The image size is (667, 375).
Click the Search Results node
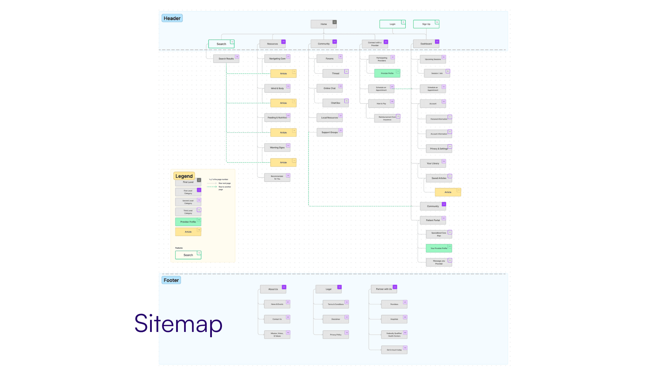tap(226, 59)
